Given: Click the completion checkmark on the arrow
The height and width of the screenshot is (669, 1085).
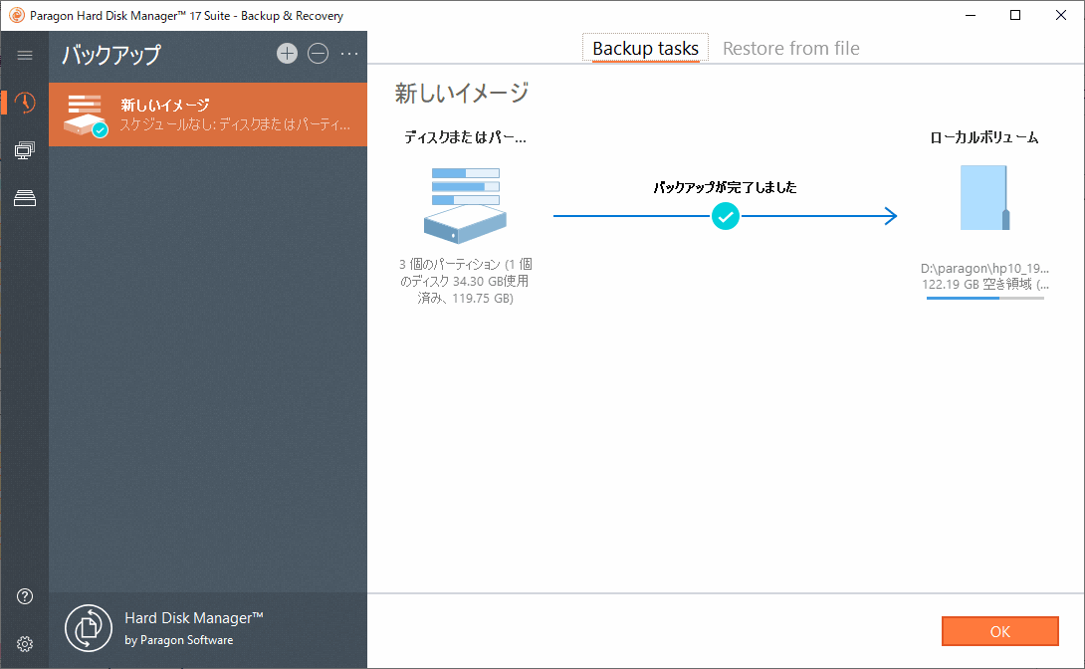Looking at the screenshot, I should coord(726,216).
